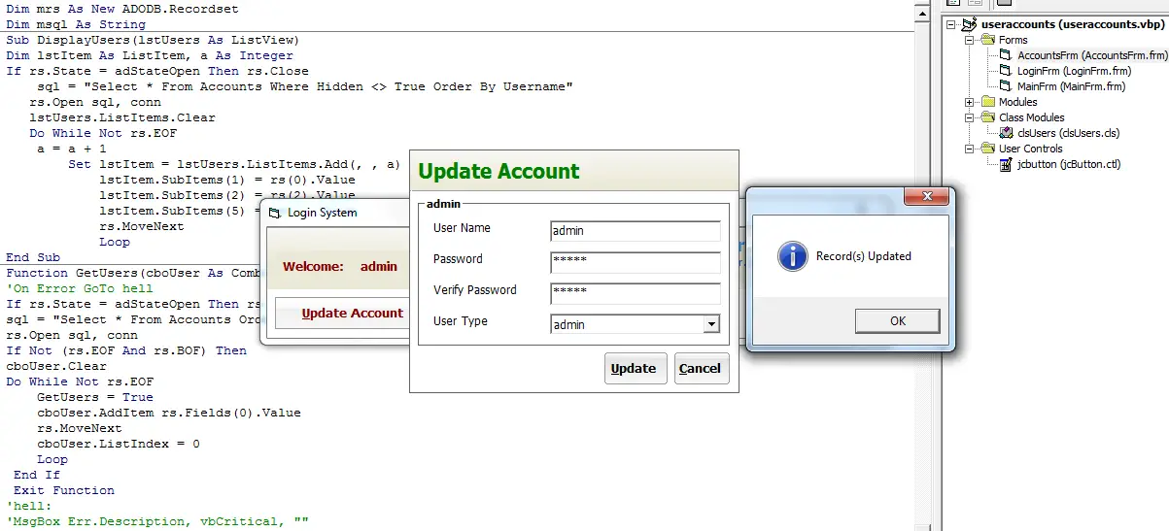
Task: Open AccountsFrm form in project tree
Action: pyautogui.click(x=1092, y=55)
